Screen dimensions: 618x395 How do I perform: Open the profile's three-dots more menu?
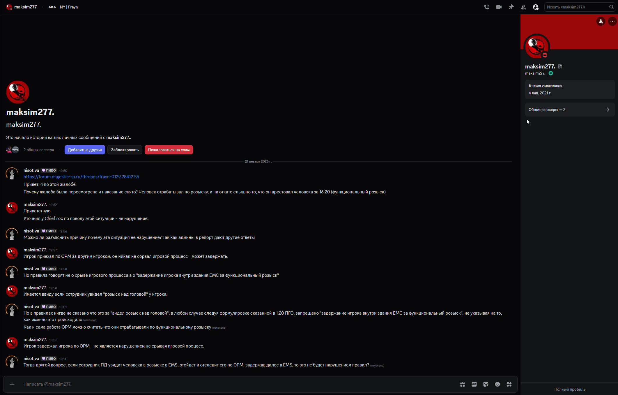tap(612, 21)
